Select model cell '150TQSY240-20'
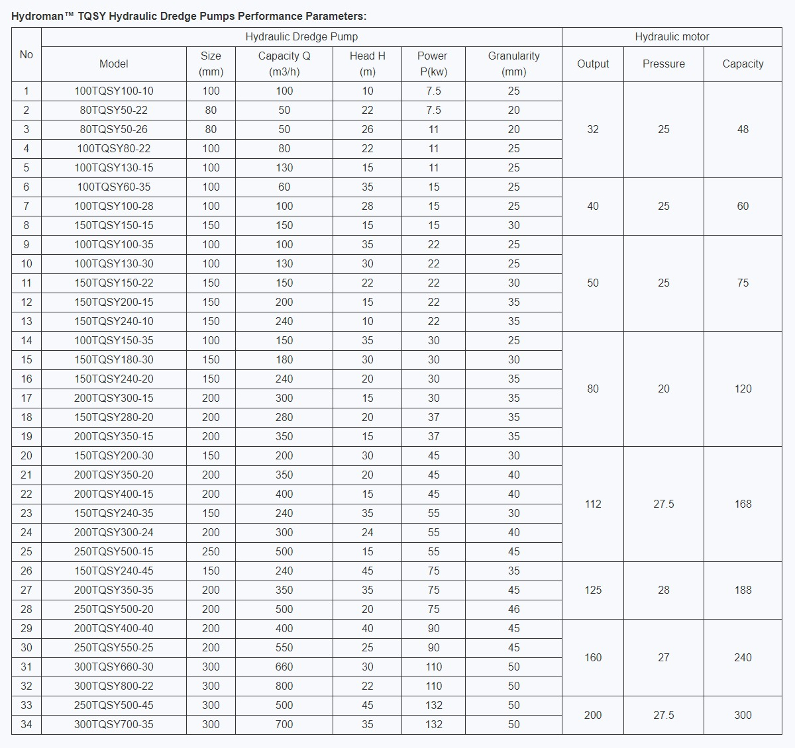The height and width of the screenshot is (748, 795). click(114, 379)
